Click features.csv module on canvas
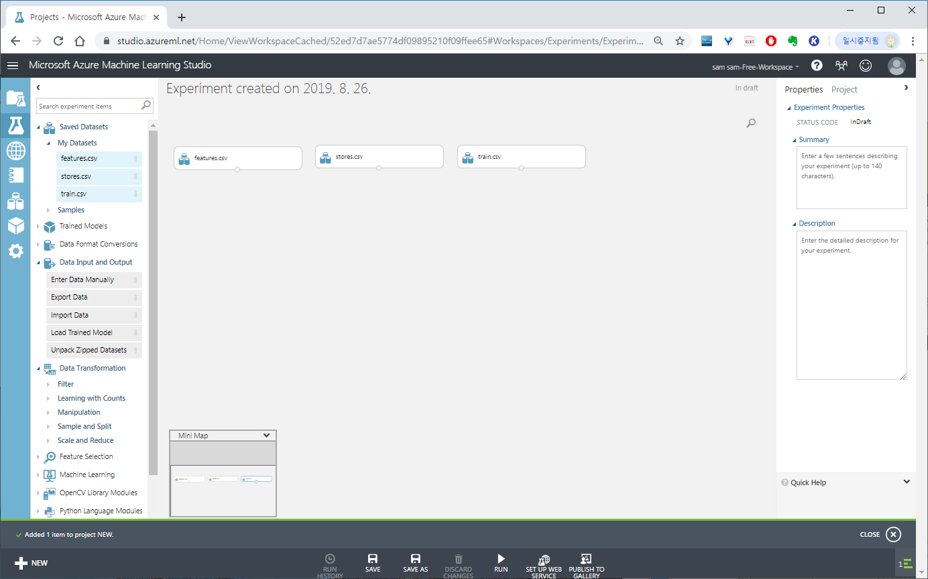Screen dimensions: 928x579 coord(237,157)
